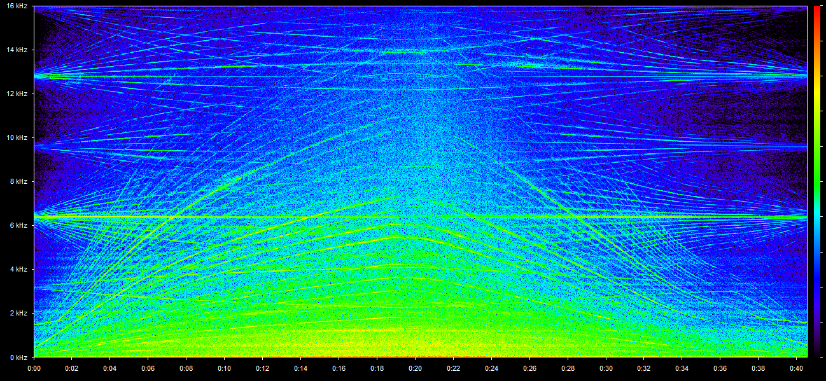Image resolution: width=826 pixels, height=381 pixels.
Task: Click the 10 kHz frequency axis label
Action: (x=17, y=137)
